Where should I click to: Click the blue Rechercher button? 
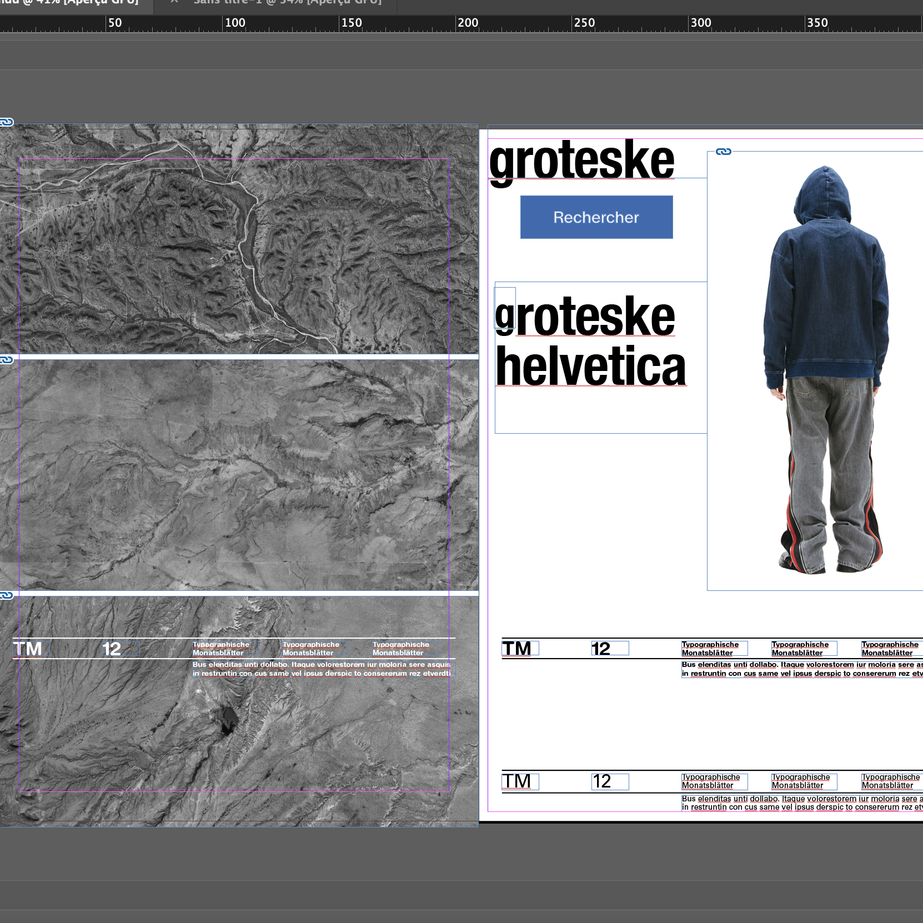[x=596, y=217]
